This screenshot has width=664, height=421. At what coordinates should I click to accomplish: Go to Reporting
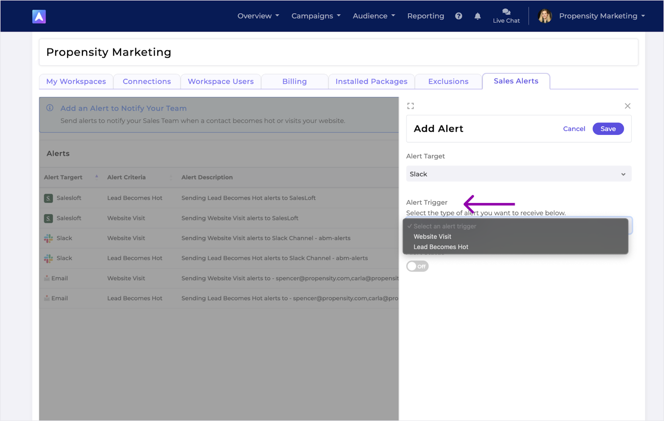point(426,16)
